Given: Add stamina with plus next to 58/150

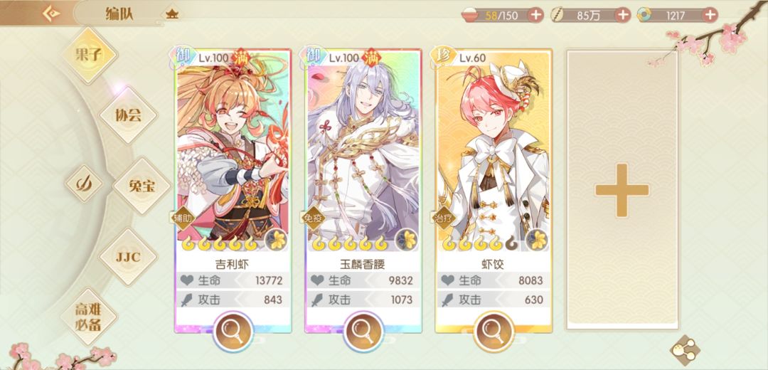Looking at the screenshot, I should pyautogui.click(x=536, y=15).
